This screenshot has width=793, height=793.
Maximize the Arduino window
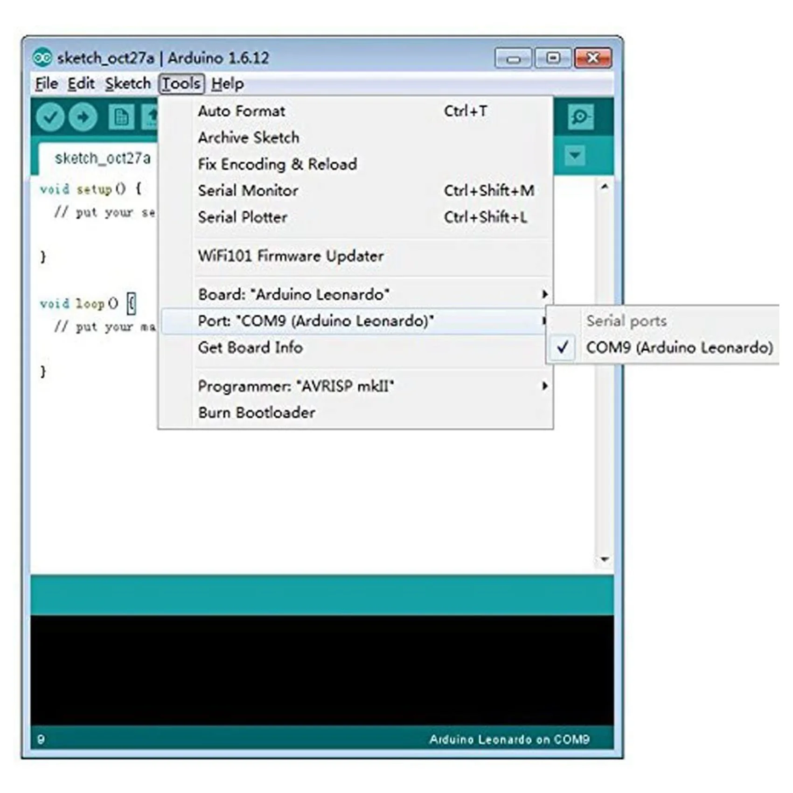click(553, 58)
